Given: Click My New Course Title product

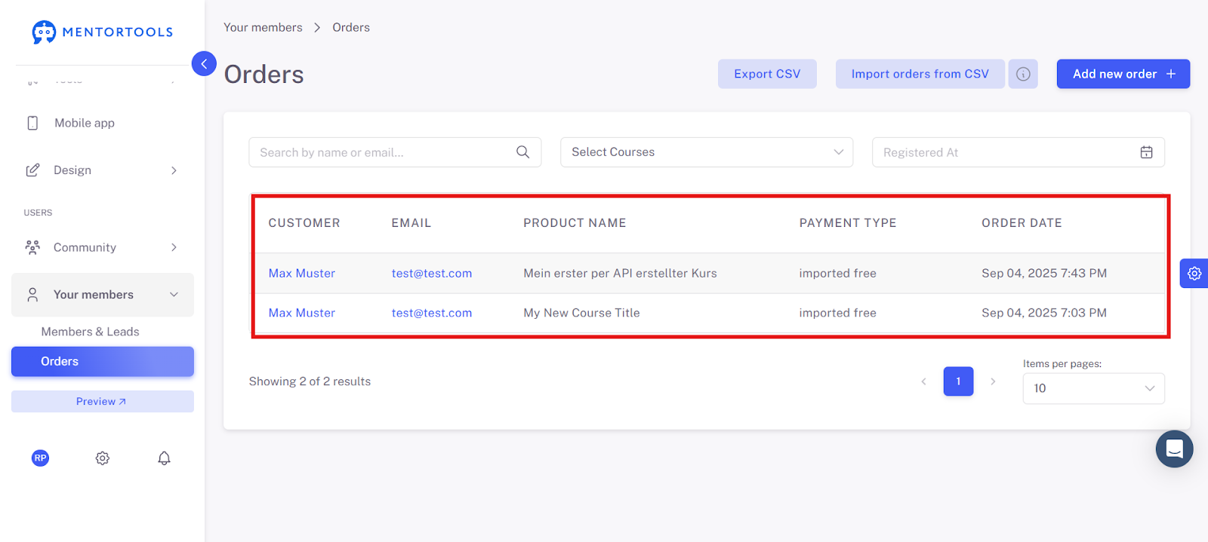Looking at the screenshot, I should pos(581,313).
